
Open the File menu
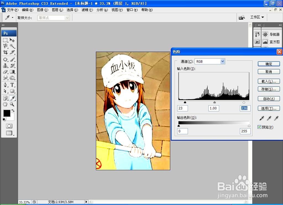point(12,10)
